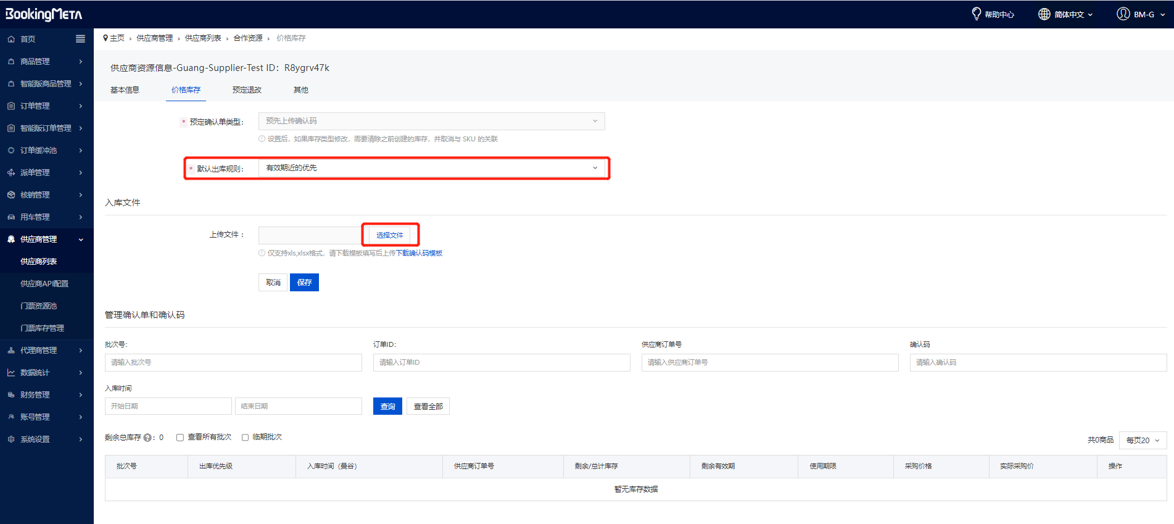Image resolution: width=1174 pixels, height=524 pixels.
Task: Click the 选择文件 button
Action: (x=389, y=235)
